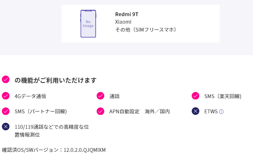Click the checkmark beside SMS（楽天回線)
This screenshot has width=253, height=160.
[x=196, y=96]
